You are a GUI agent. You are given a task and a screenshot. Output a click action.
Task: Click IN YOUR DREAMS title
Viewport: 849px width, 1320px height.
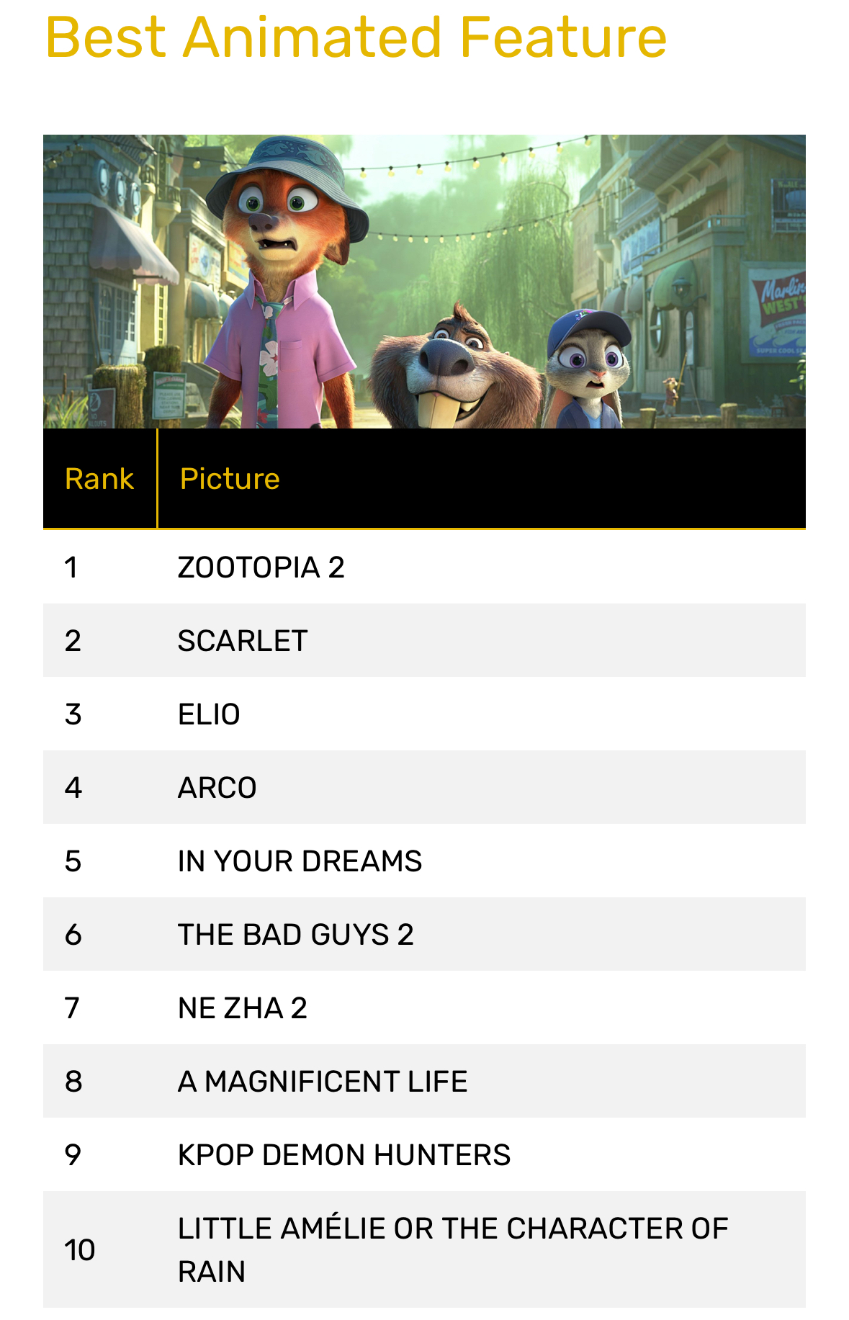click(300, 861)
